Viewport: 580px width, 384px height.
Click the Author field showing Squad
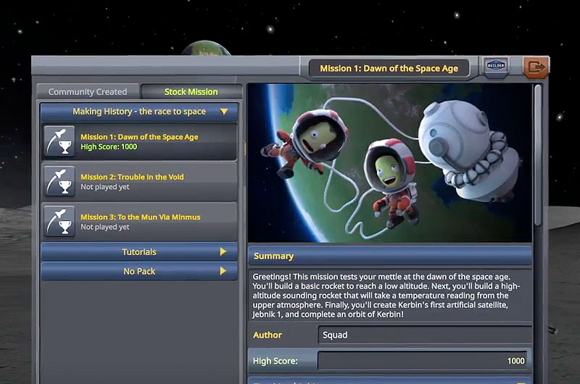click(x=423, y=335)
